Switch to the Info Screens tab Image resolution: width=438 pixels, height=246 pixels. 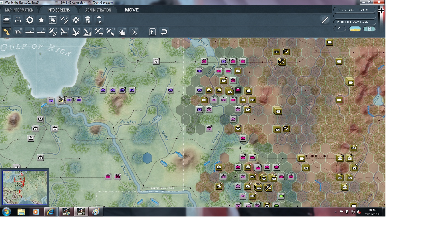pos(59,10)
